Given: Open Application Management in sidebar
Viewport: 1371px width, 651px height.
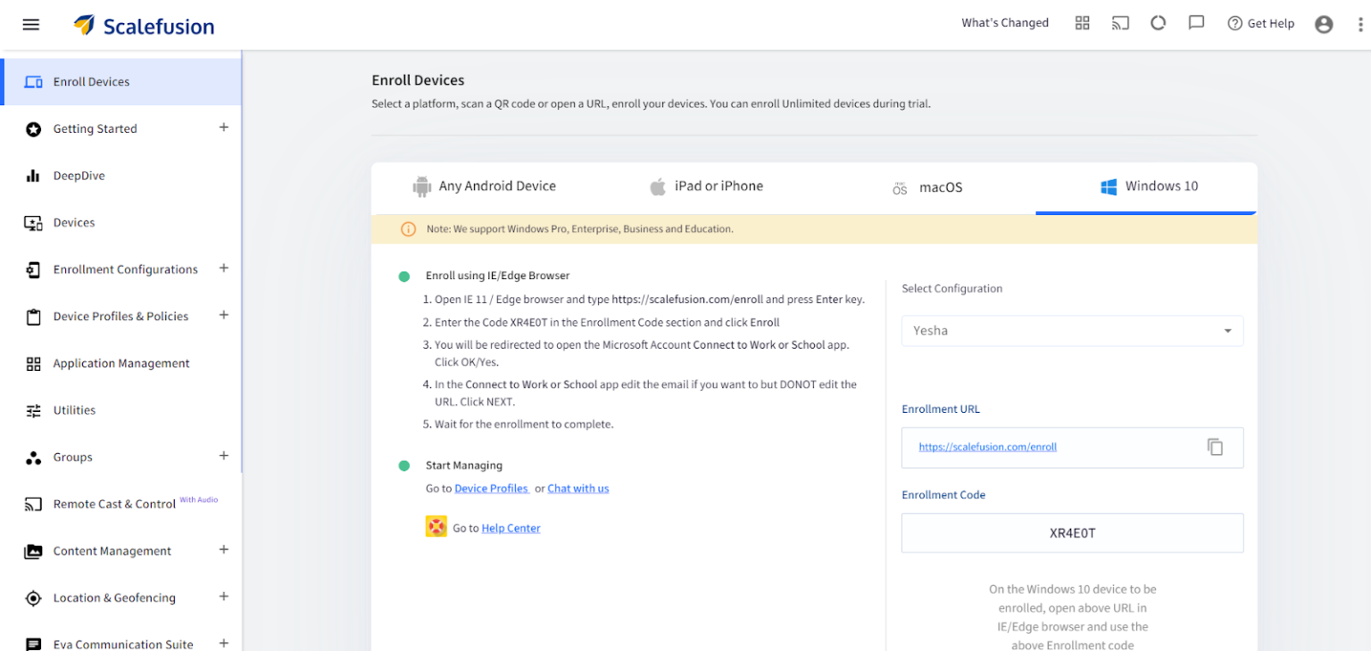Looking at the screenshot, I should pos(121,363).
